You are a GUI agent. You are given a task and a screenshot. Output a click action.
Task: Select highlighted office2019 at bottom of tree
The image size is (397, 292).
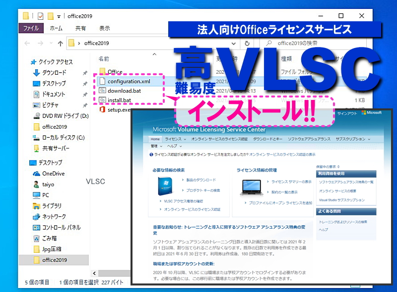coord(54,260)
